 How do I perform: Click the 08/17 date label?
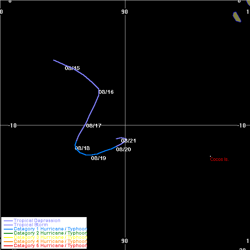94,126
